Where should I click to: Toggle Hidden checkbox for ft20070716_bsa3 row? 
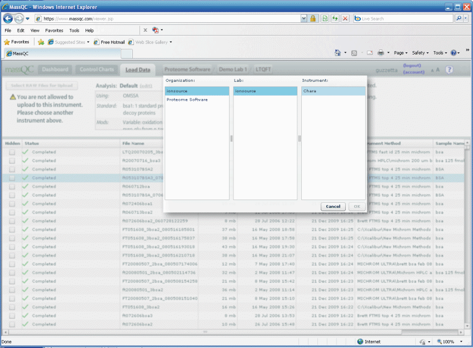click(12, 161)
